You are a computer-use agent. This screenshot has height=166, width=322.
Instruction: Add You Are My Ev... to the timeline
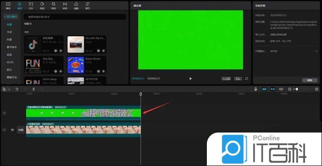104,51
